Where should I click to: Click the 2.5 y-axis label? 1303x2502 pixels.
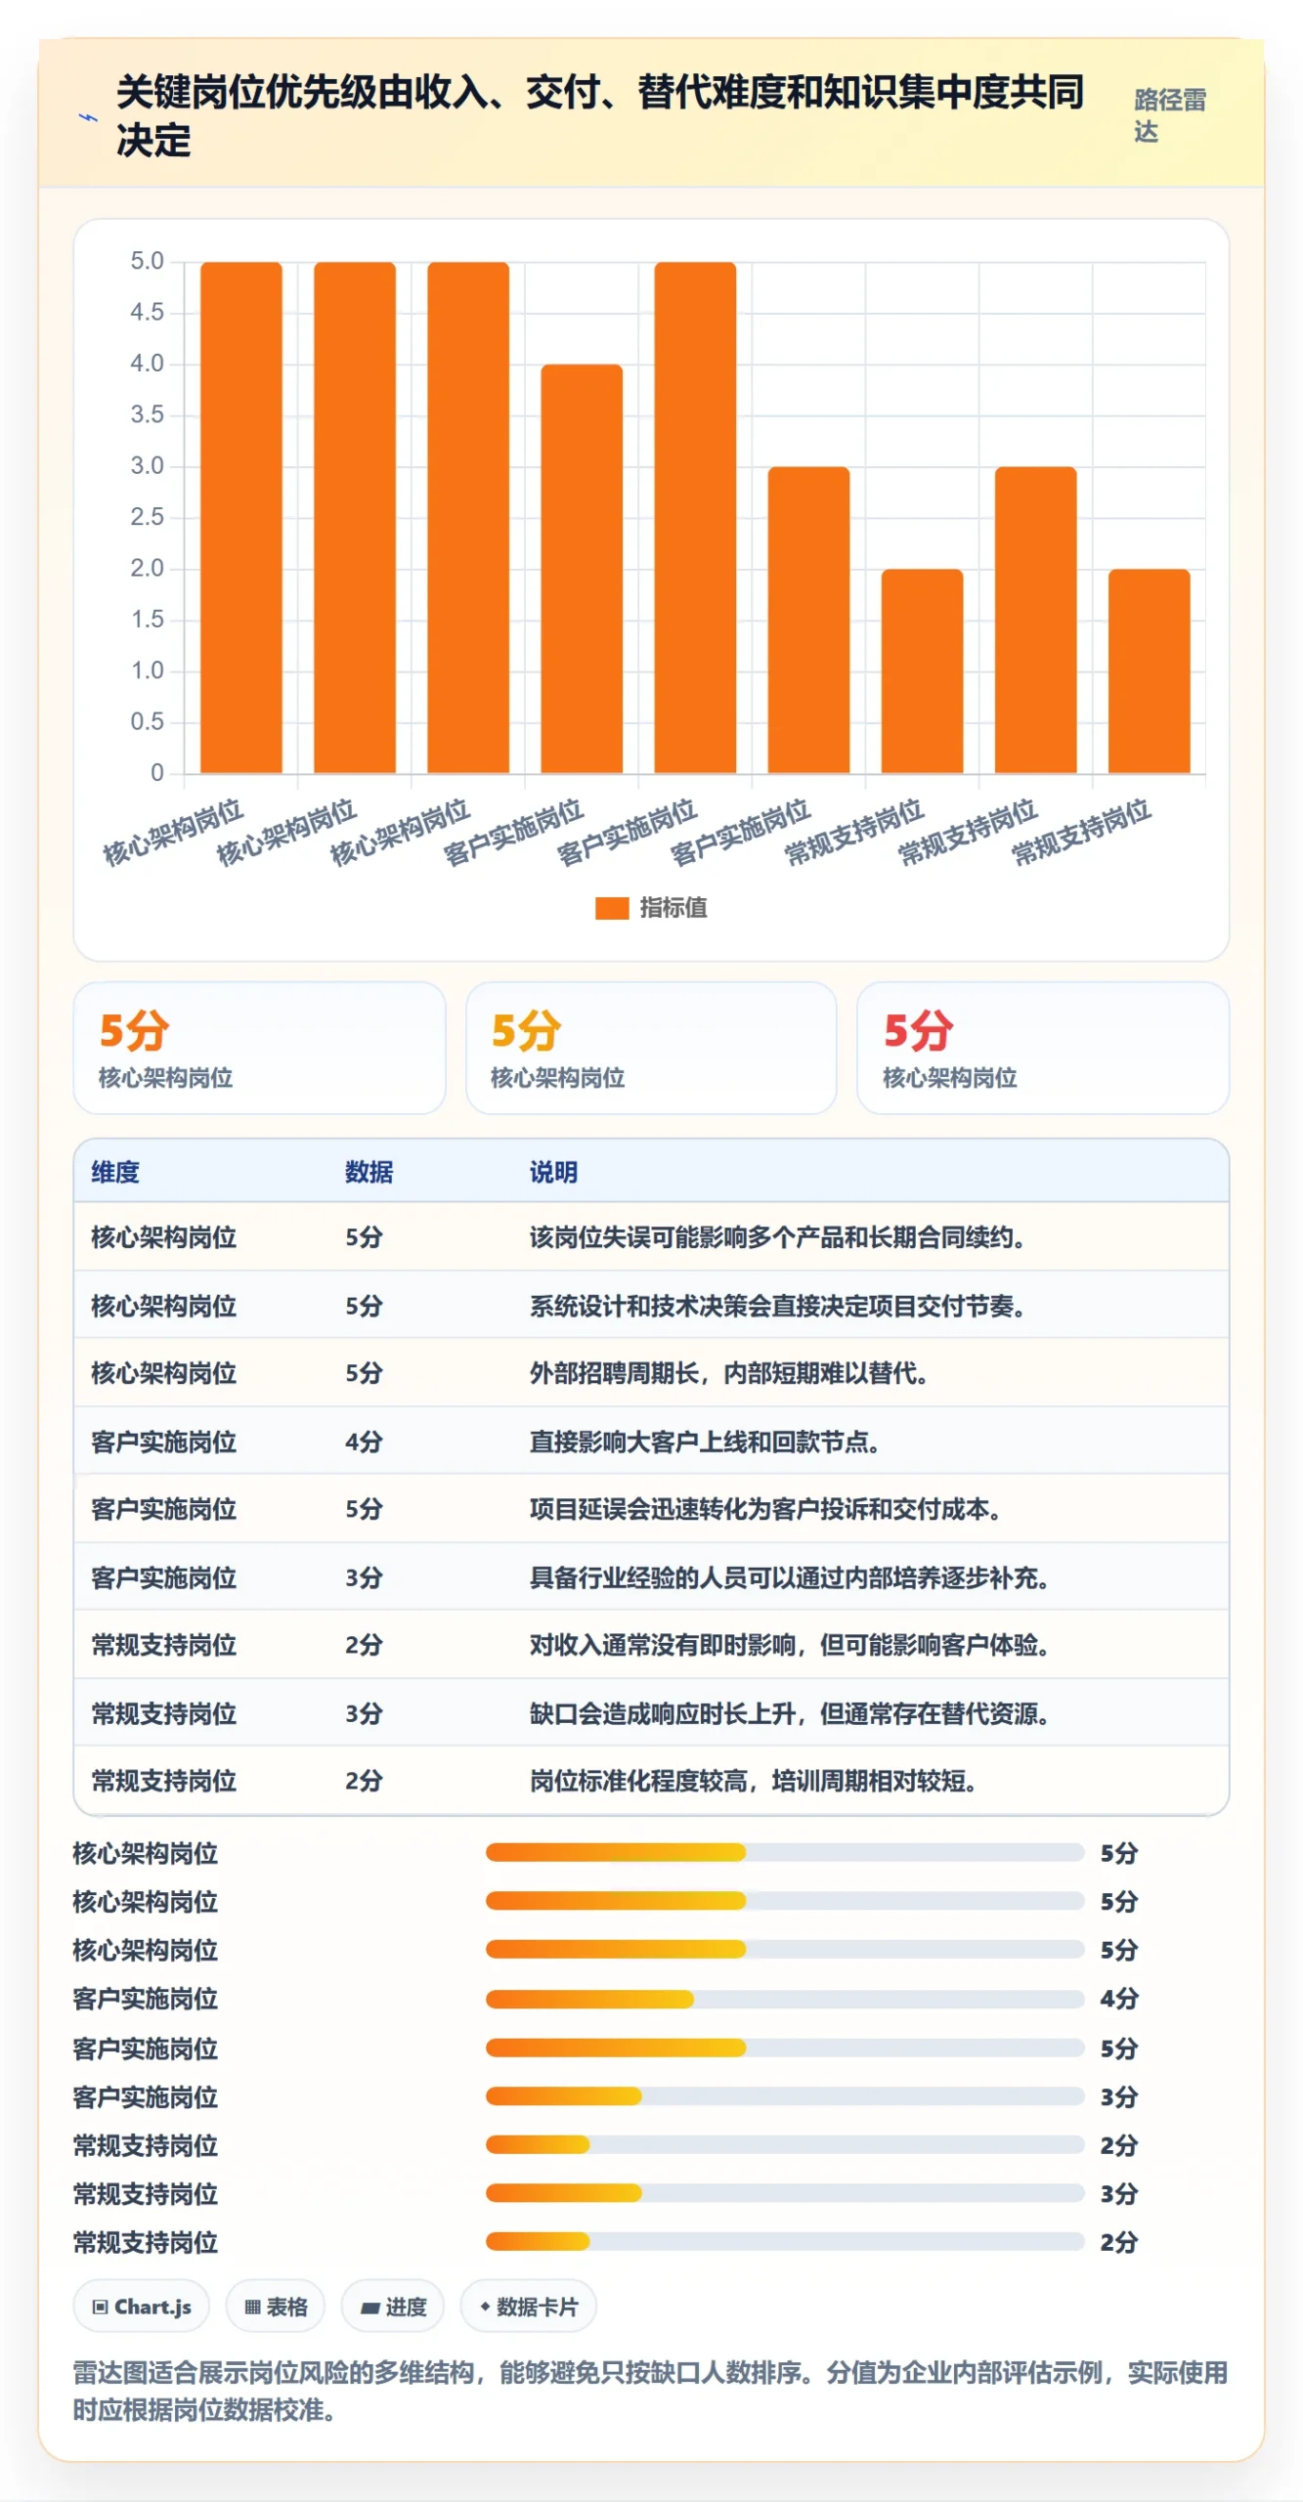147,517
